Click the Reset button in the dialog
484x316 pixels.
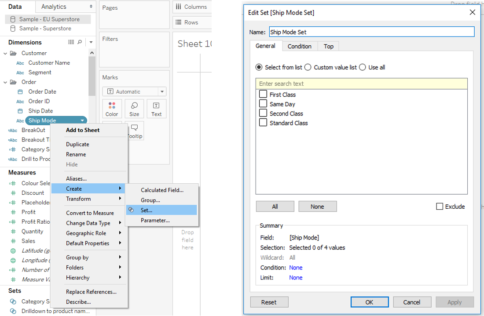(x=269, y=302)
